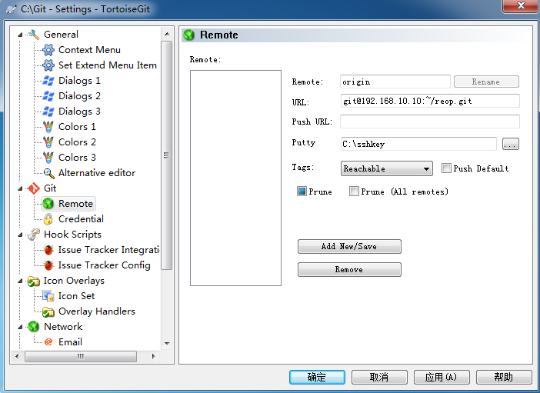Screen dimensions: 540x393
Task: Click Add New/Save button
Action: (349, 246)
